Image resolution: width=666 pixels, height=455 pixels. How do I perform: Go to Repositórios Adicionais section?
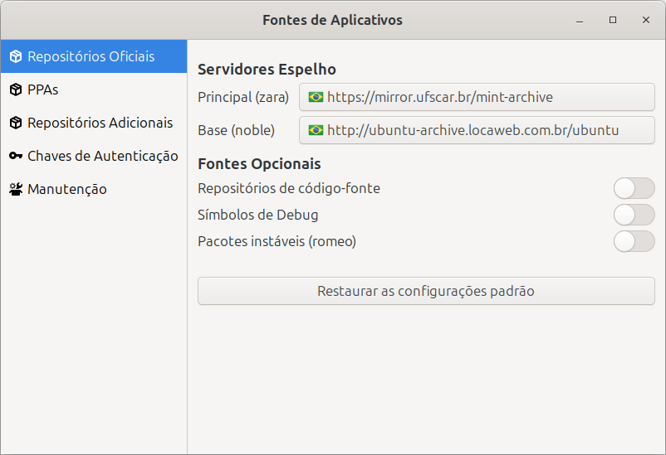[100, 123]
